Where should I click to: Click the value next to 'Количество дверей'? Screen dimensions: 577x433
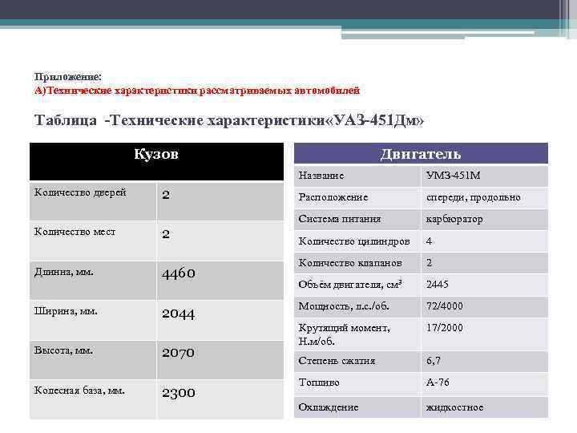pos(166,194)
